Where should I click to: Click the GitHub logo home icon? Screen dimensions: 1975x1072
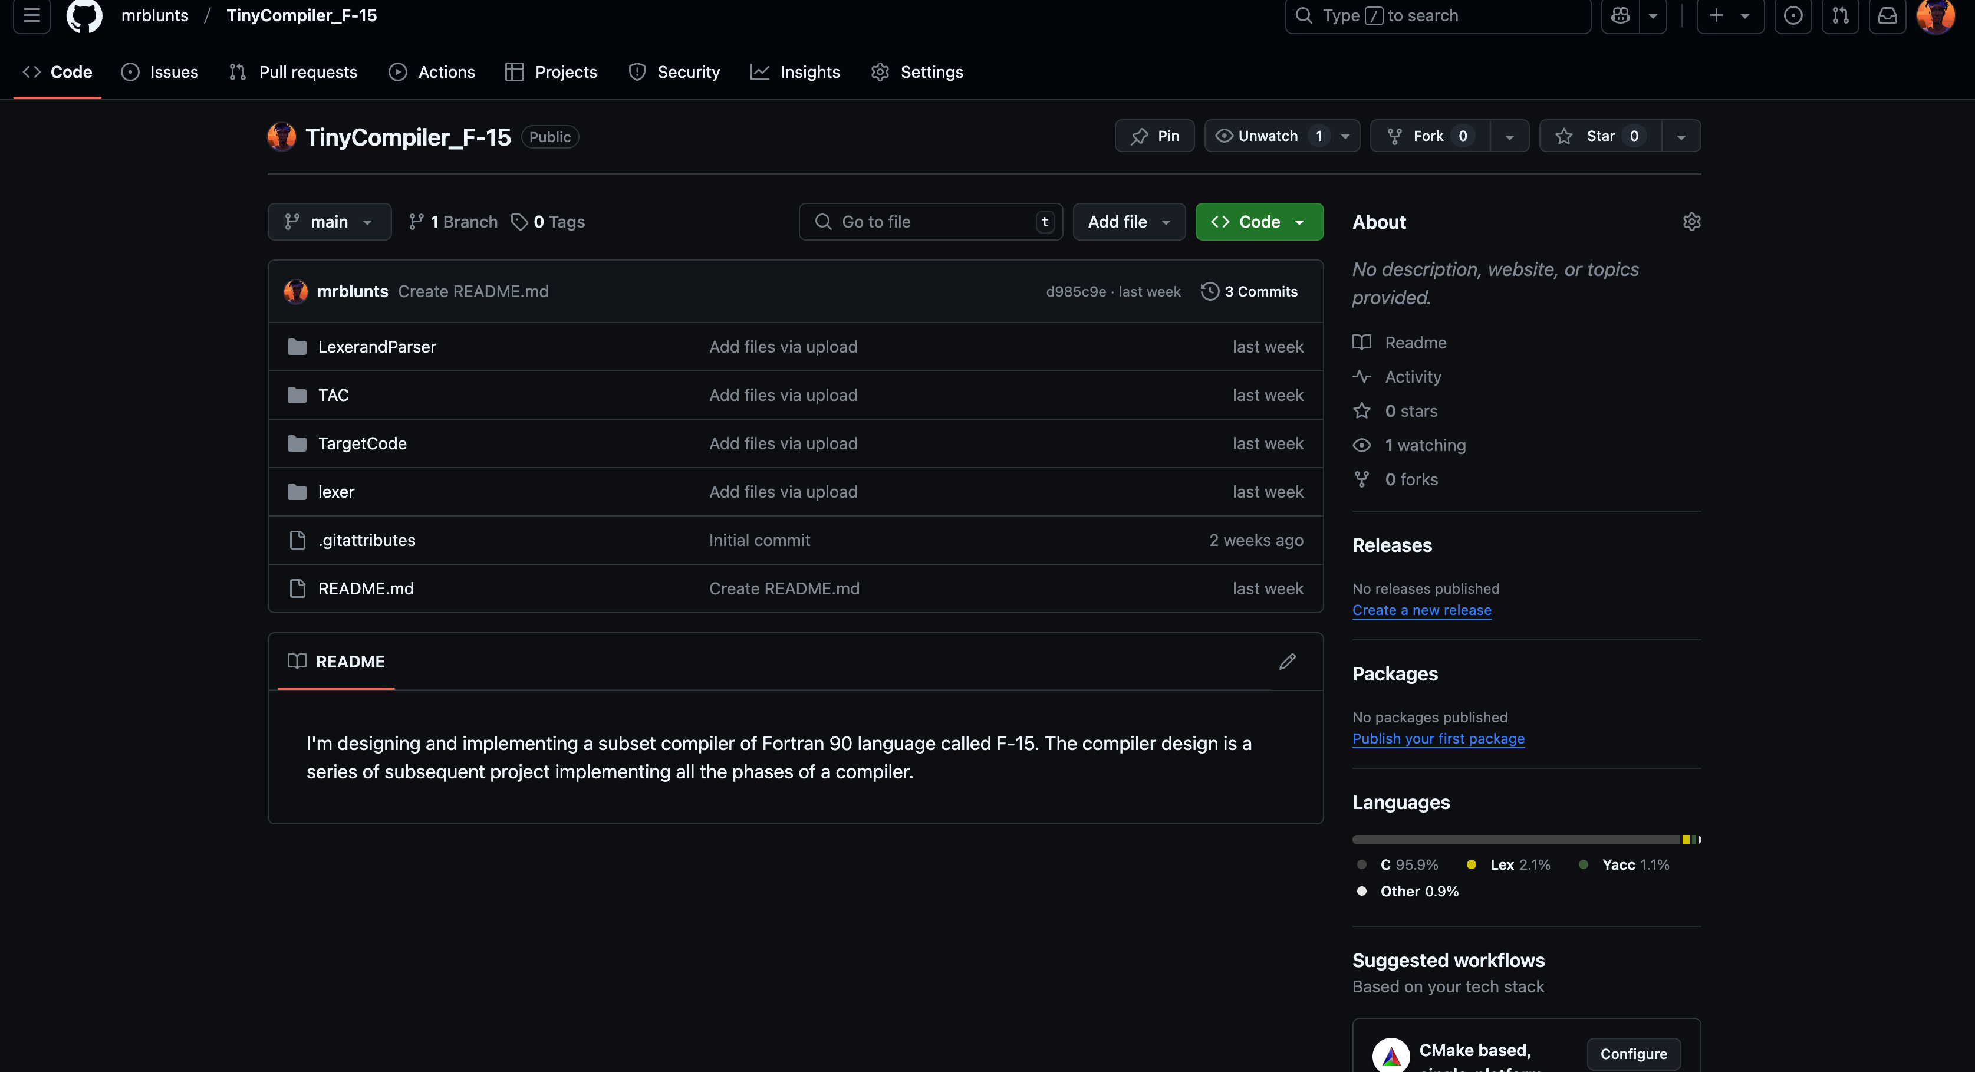[84, 15]
